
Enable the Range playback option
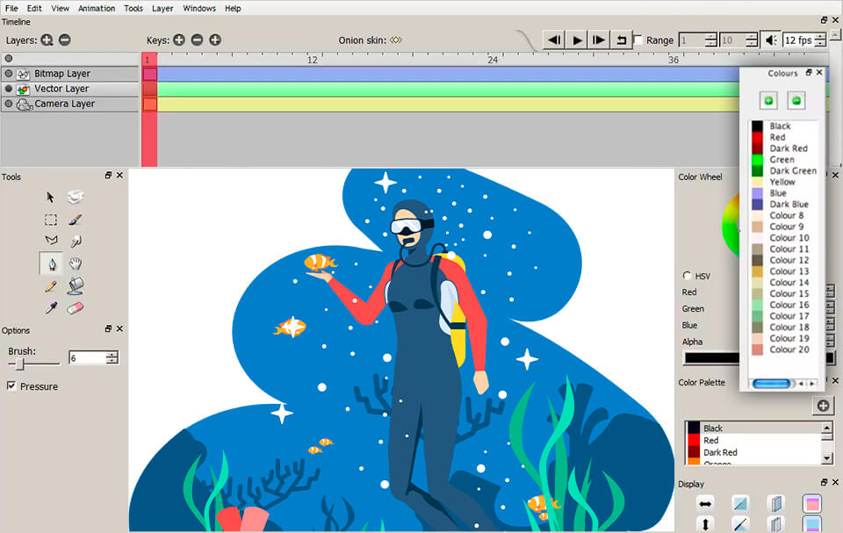[x=638, y=40]
